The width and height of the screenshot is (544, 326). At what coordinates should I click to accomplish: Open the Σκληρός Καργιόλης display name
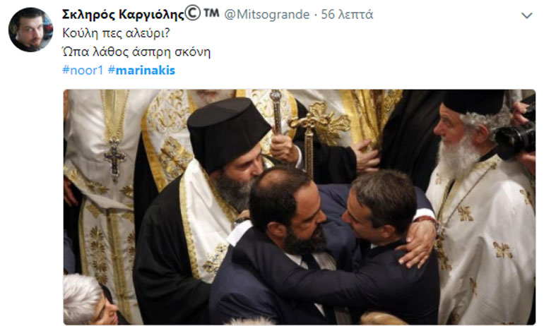coord(123,15)
